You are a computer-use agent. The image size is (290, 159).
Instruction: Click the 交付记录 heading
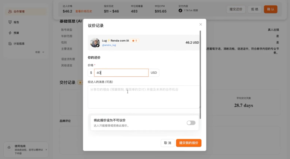coord(67,82)
